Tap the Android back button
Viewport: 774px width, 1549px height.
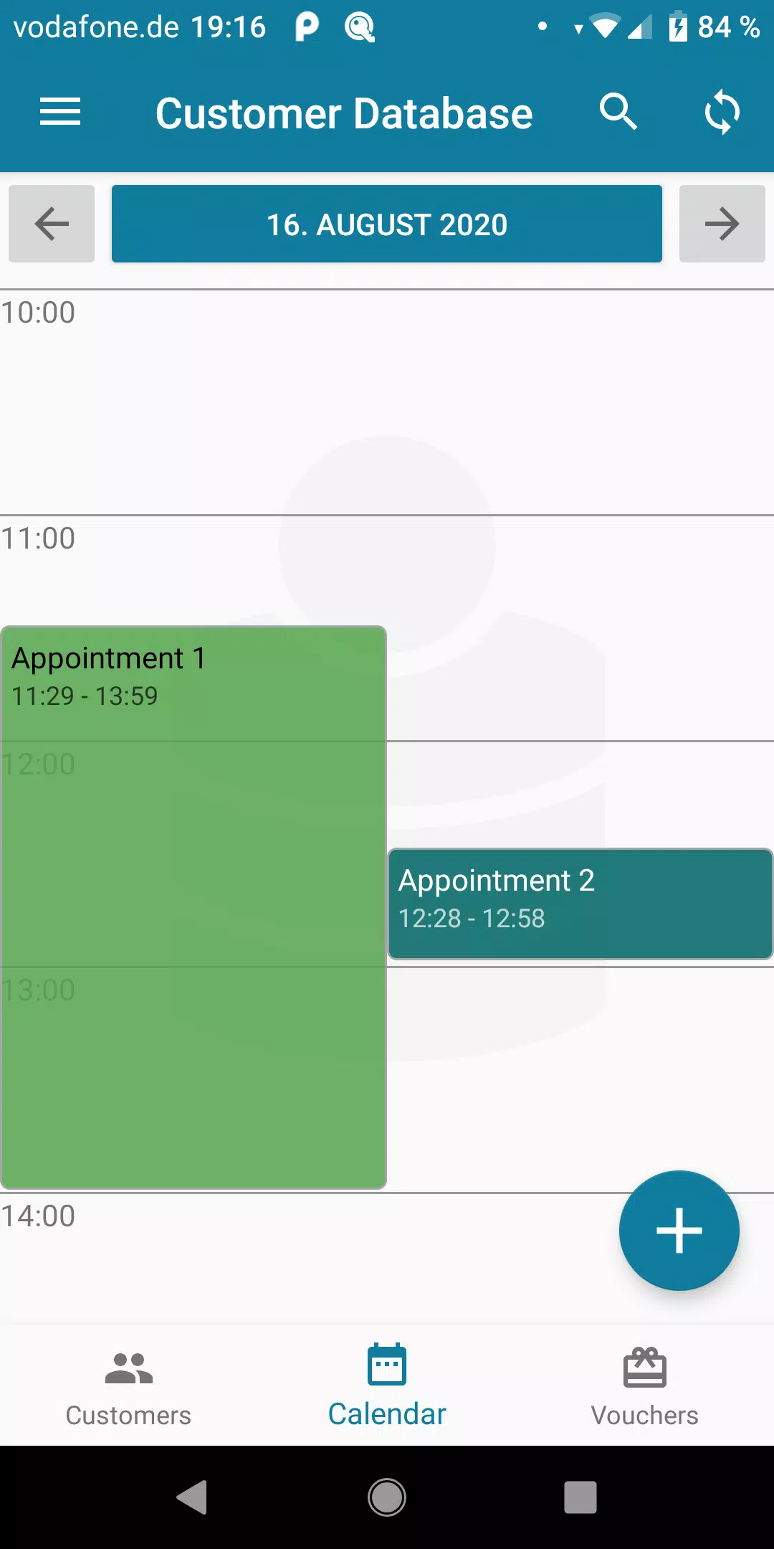coord(192,1497)
